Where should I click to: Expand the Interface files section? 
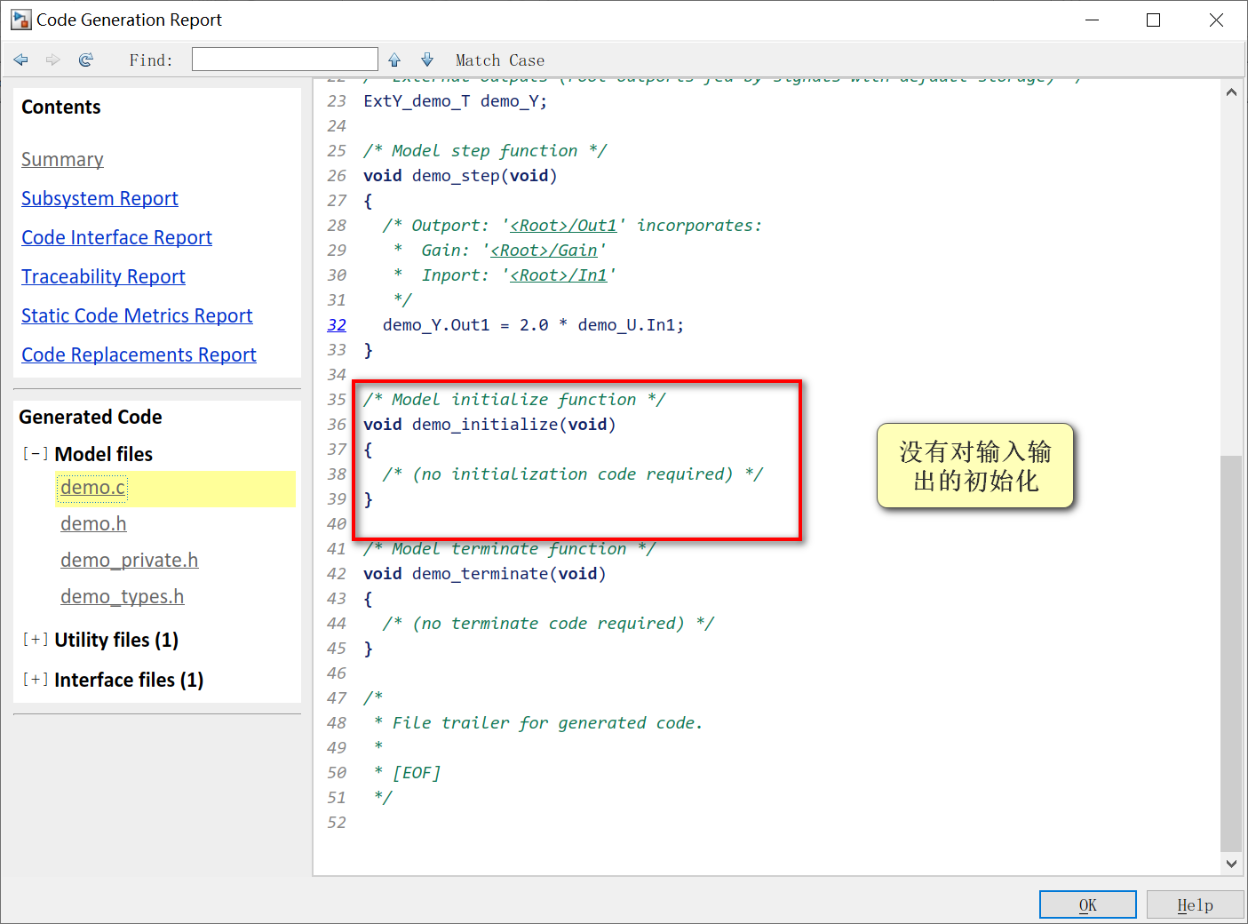coord(36,680)
